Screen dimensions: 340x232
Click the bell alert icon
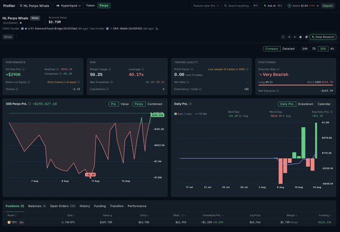pyautogui.click(x=300, y=37)
